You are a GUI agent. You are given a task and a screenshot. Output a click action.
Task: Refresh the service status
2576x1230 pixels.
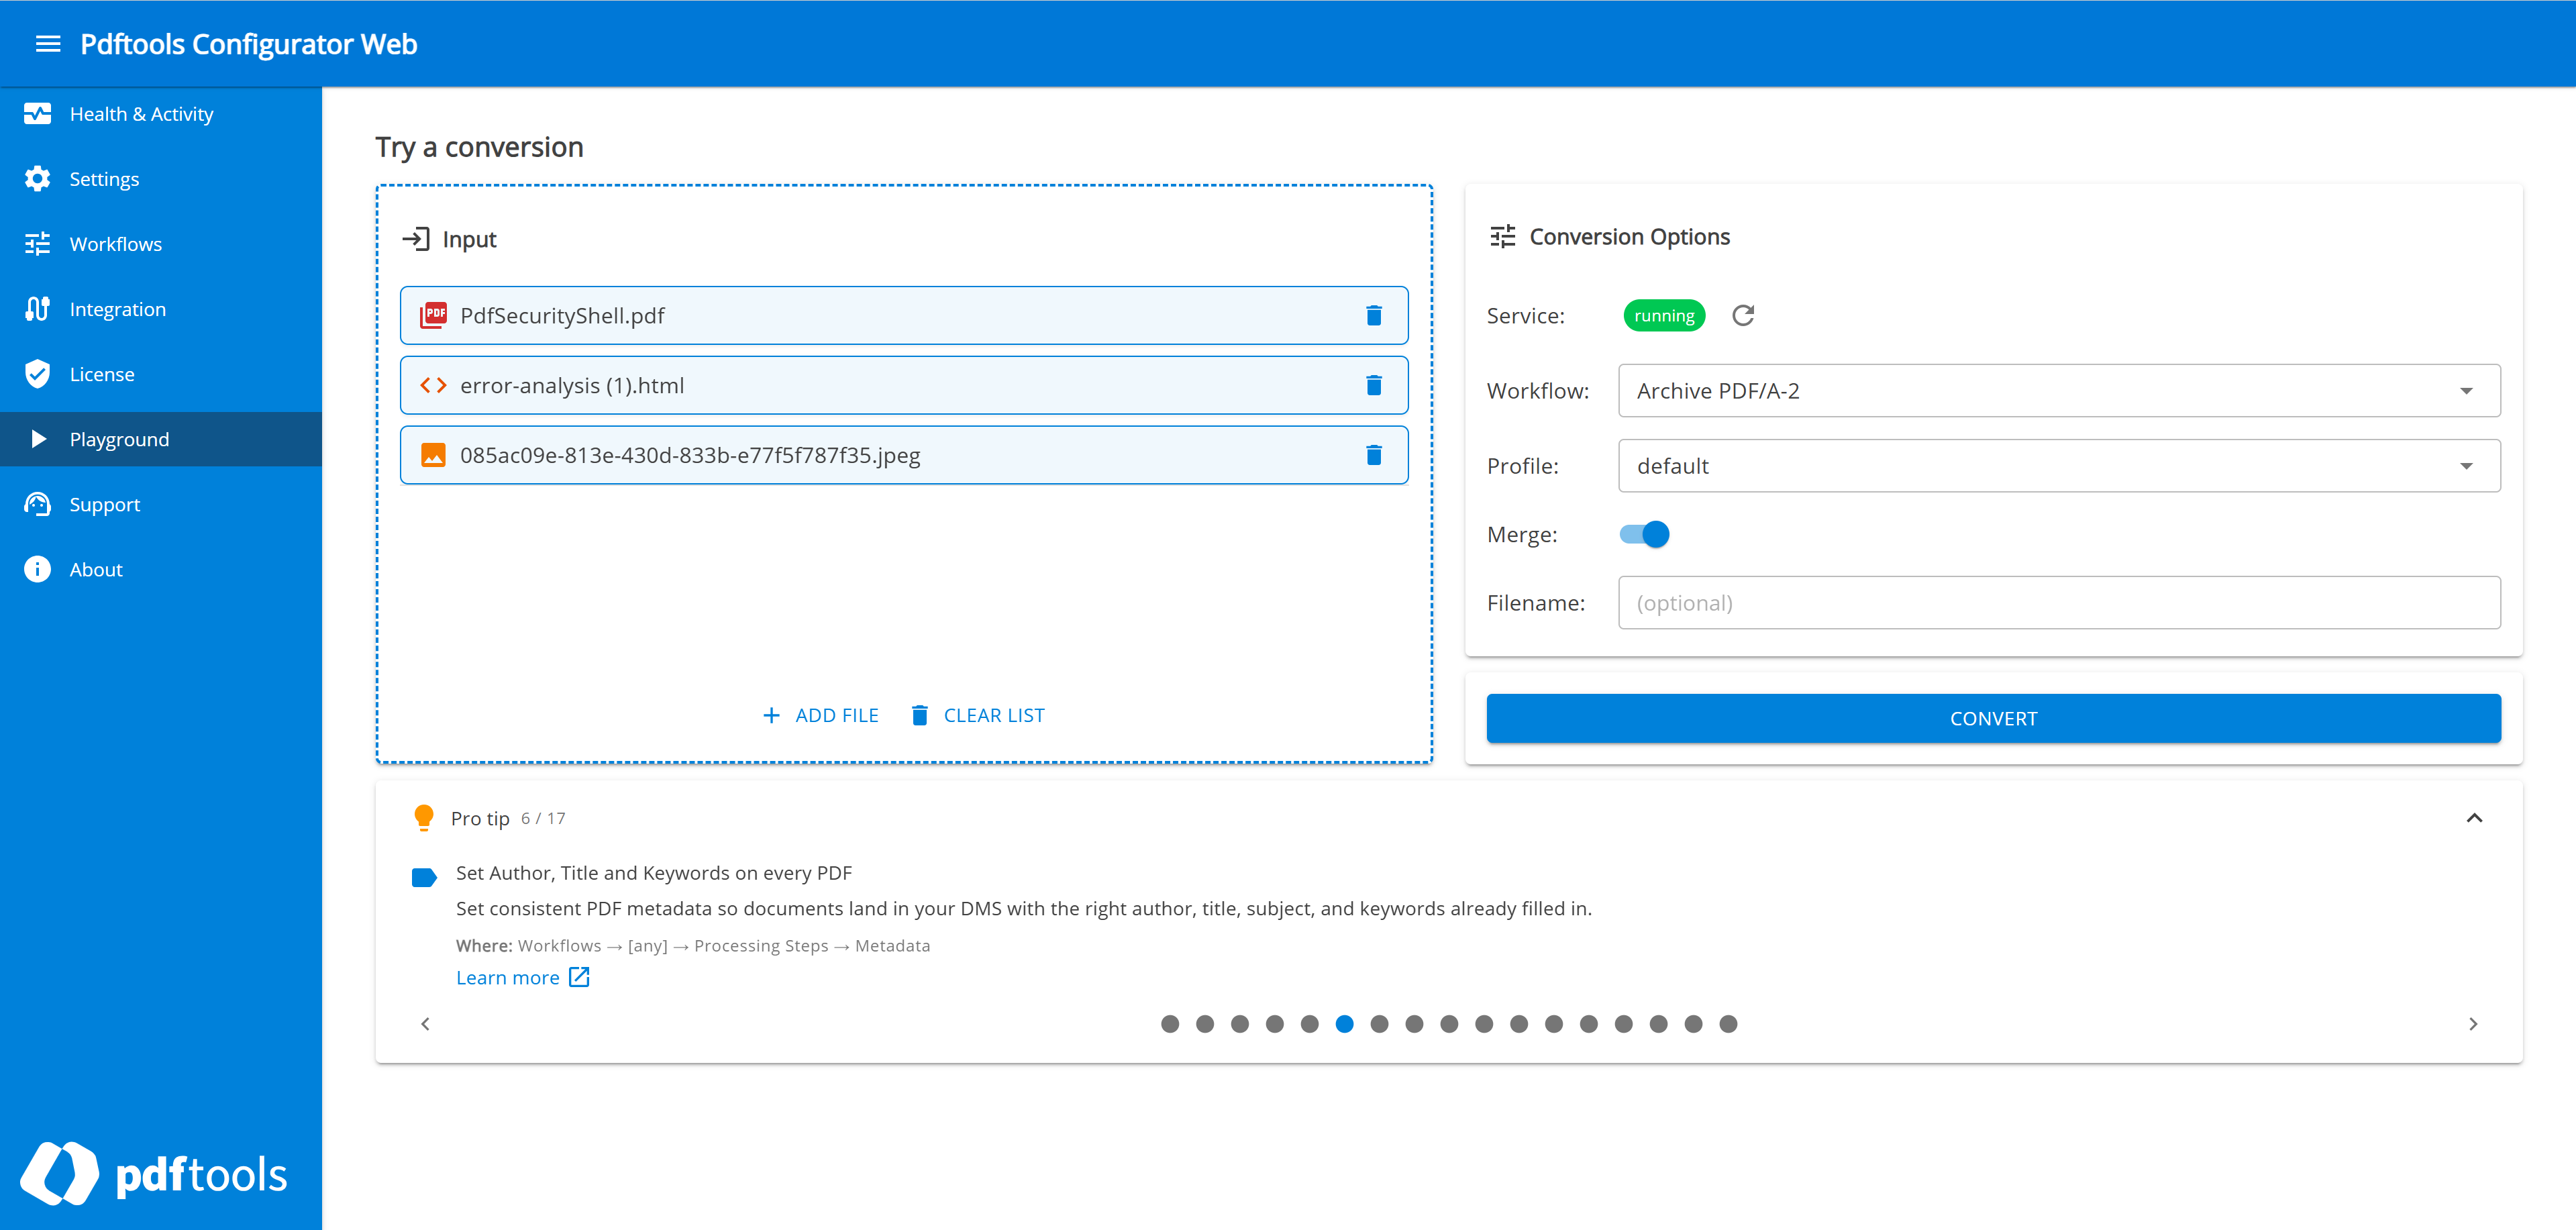pyautogui.click(x=1743, y=316)
